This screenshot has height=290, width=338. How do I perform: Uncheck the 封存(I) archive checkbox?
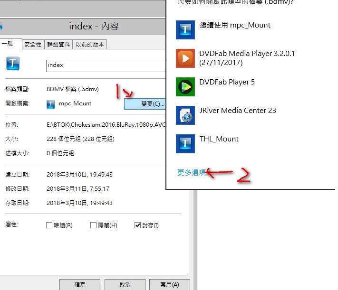pos(137,225)
